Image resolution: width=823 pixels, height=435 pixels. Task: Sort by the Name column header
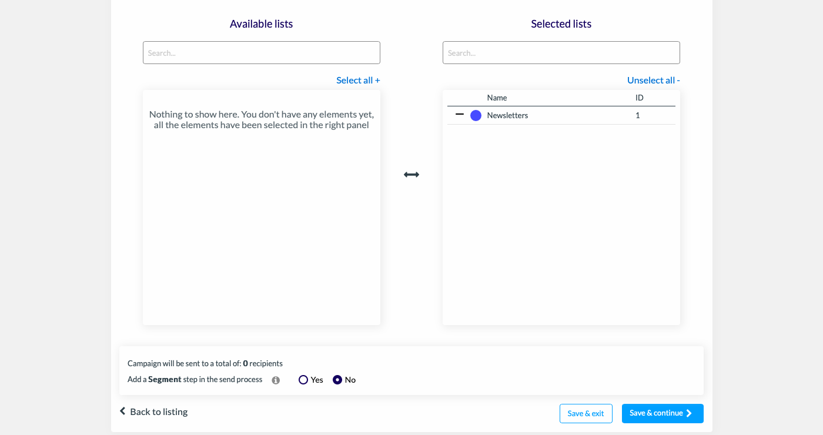[497, 98]
